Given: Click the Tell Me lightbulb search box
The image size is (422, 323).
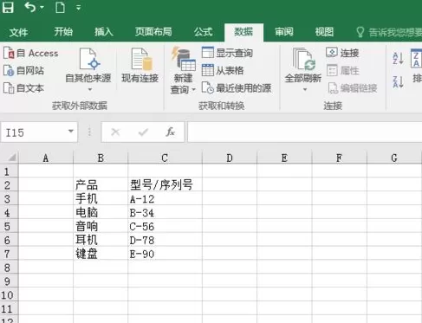Looking at the screenshot, I should pyautogui.click(x=389, y=32).
